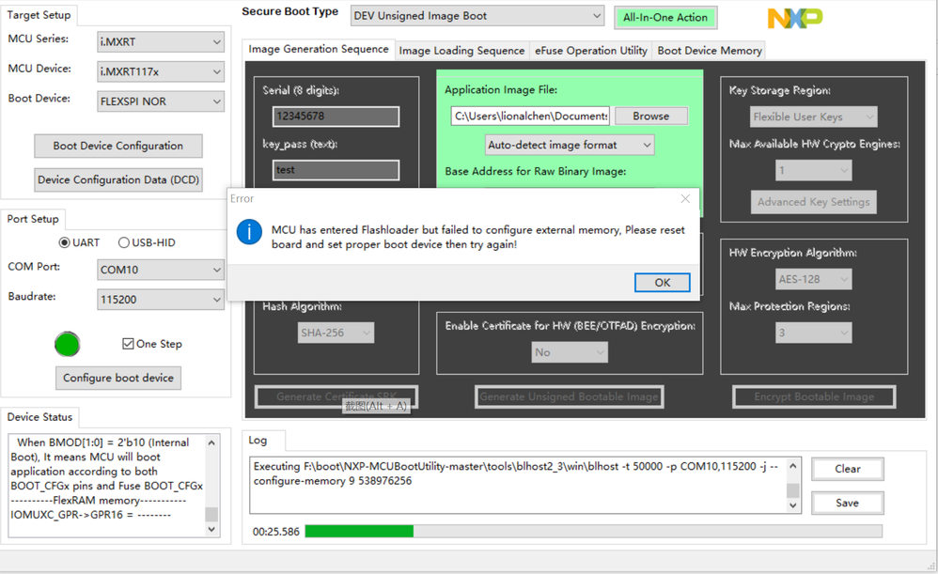The image size is (938, 574).
Task: Clear the log output
Action: point(847,469)
